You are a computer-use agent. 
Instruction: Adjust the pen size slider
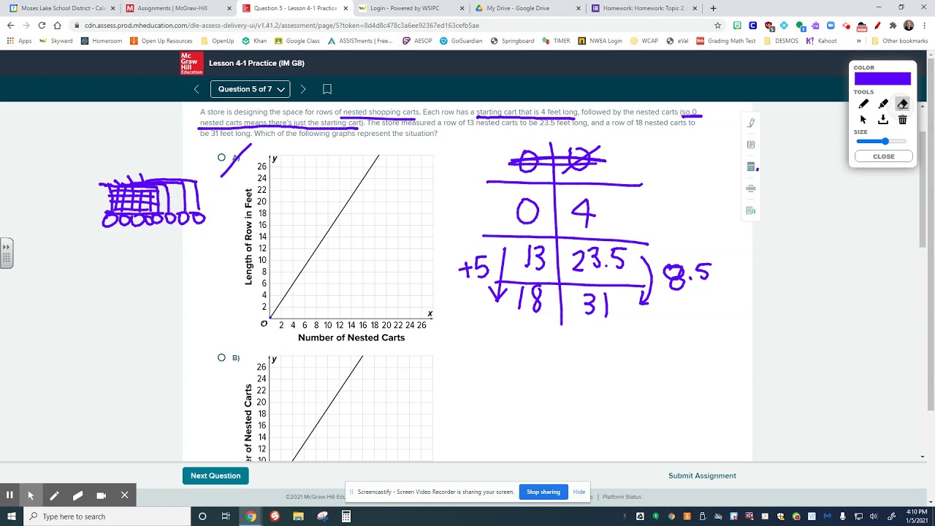(881, 141)
